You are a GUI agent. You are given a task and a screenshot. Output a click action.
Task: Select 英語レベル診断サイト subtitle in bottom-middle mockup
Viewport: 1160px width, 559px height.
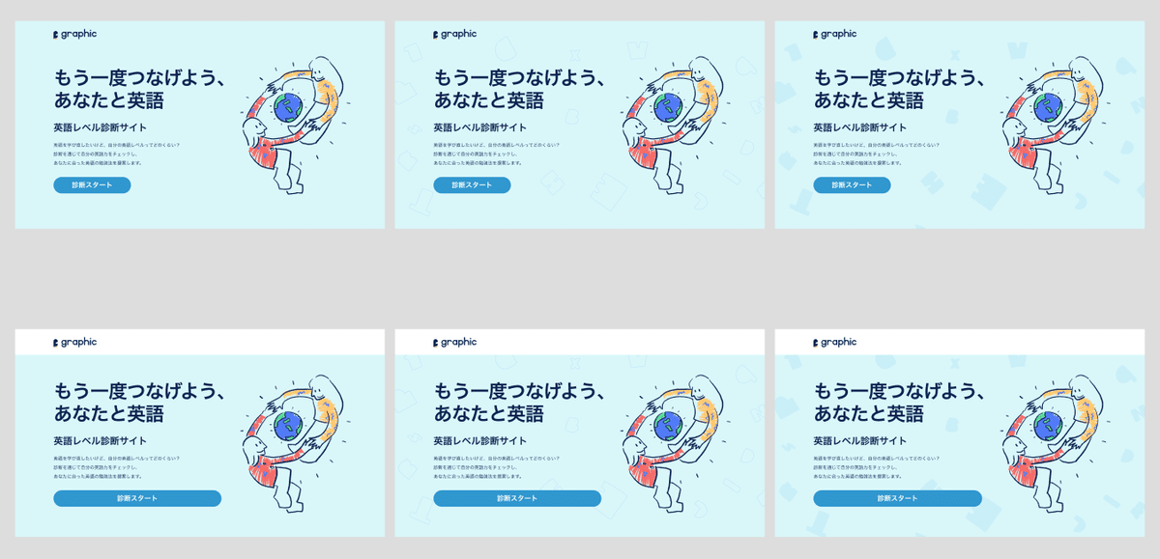(x=479, y=440)
